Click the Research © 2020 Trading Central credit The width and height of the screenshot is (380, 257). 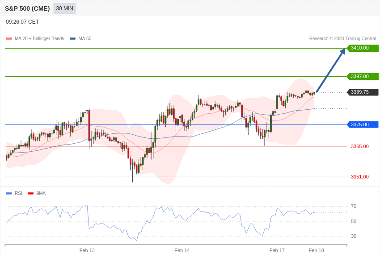[342, 38]
